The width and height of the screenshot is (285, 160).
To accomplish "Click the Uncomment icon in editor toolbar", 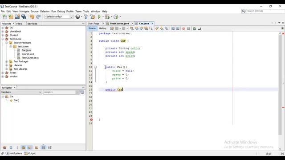I will tap(199, 28).
